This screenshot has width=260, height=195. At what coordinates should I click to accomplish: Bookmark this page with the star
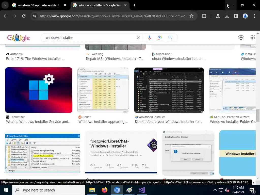coord(191,16)
